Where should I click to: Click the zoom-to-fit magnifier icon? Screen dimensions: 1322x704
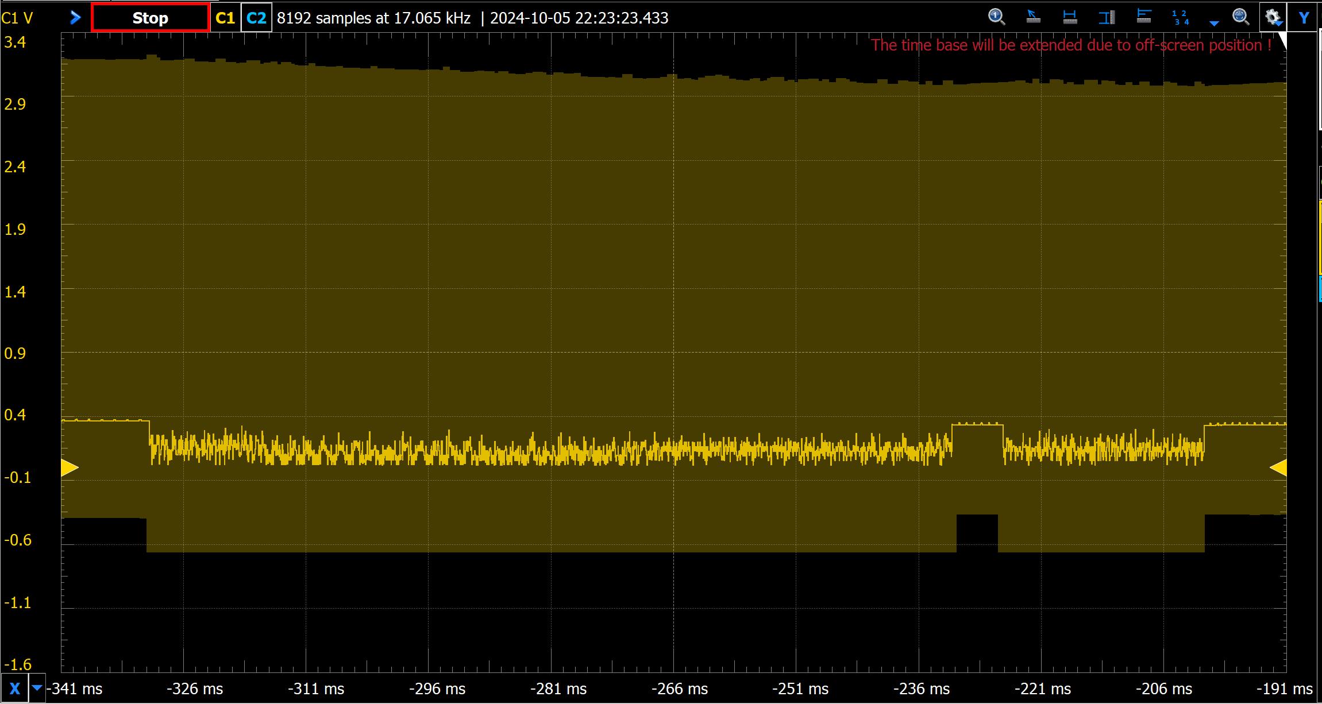(1240, 17)
